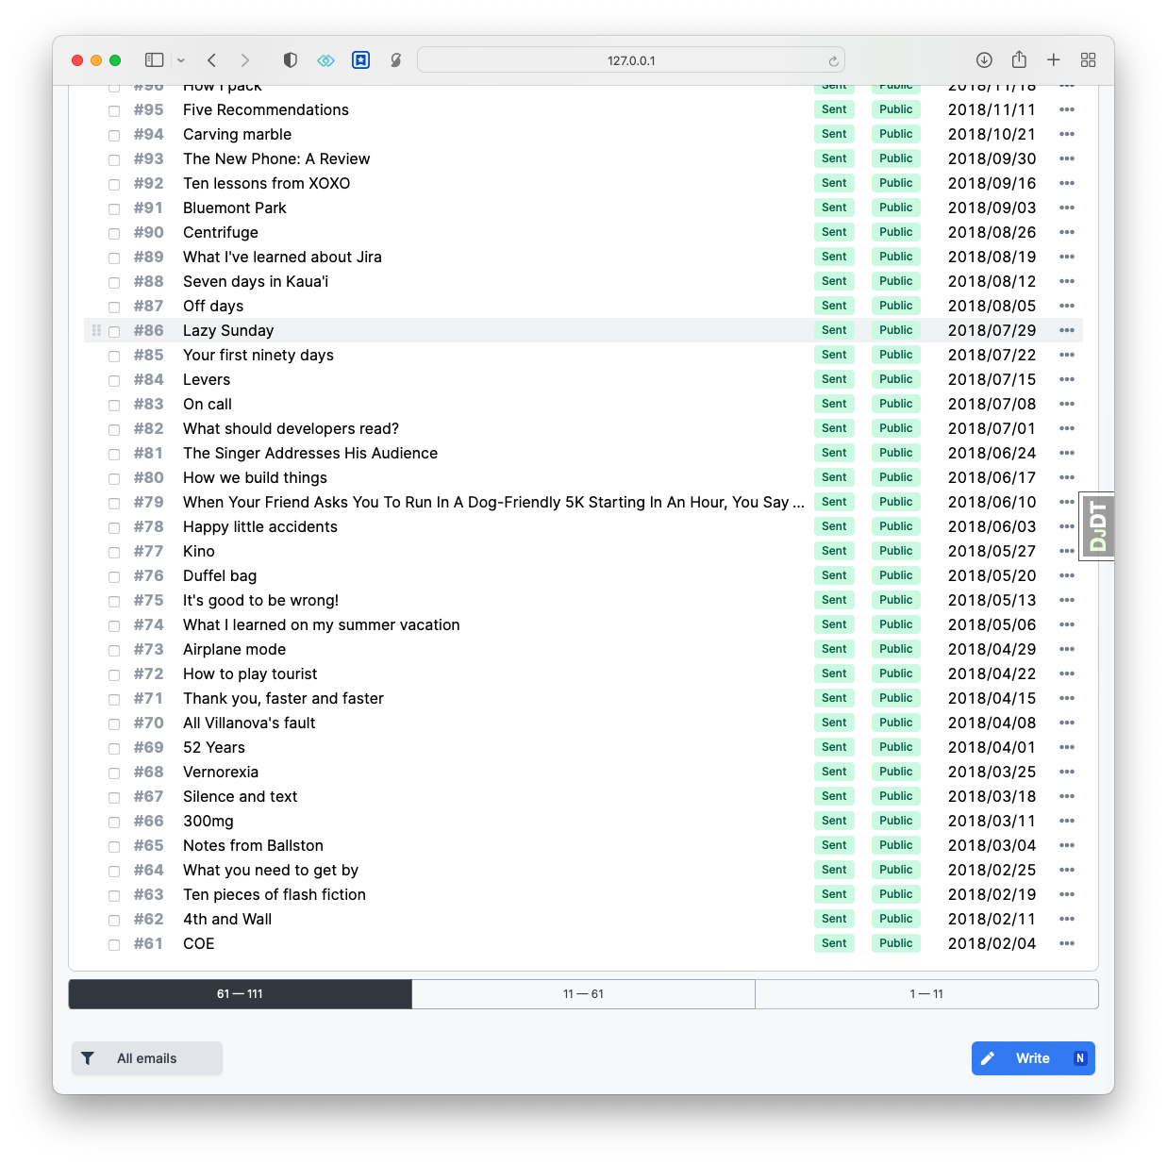The width and height of the screenshot is (1167, 1164).
Task: Open the Notes from Ballston email
Action: coord(253,845)
